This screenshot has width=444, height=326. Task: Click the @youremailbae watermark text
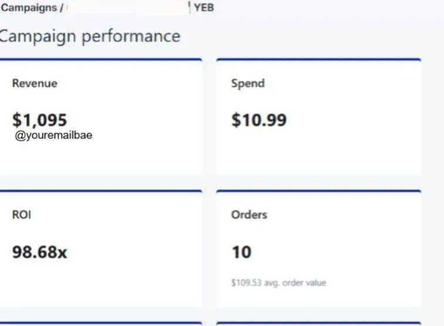(54, 135)
